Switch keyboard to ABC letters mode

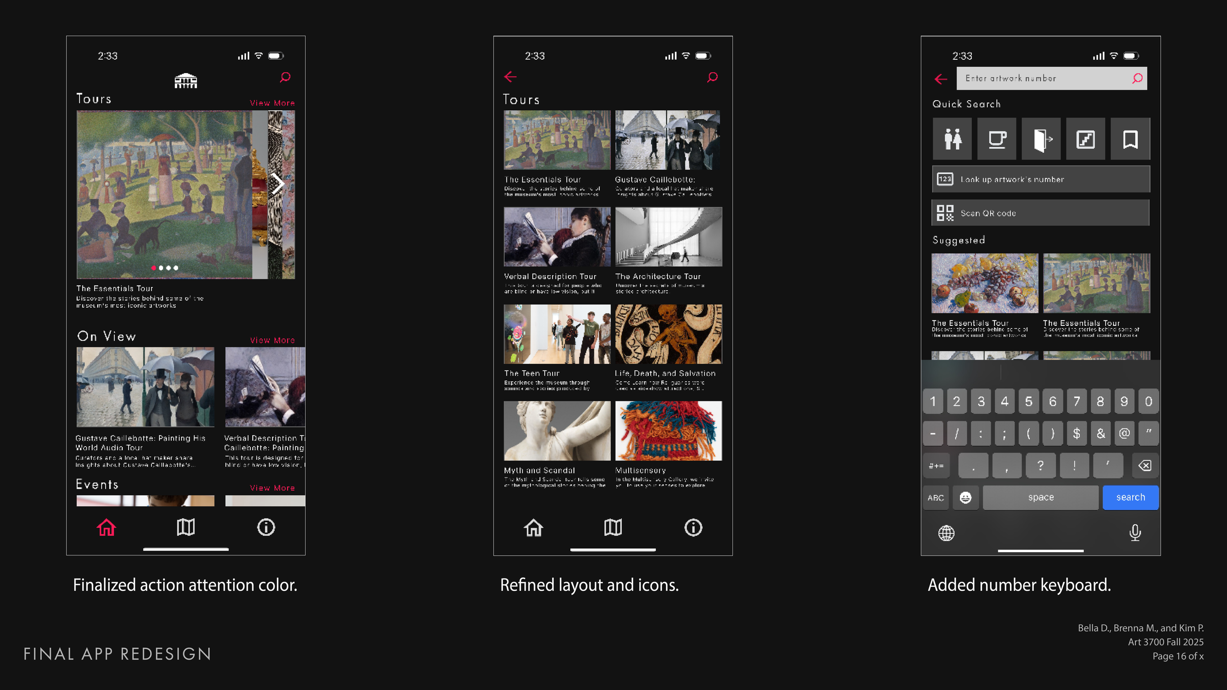click(x=935, y=498)
